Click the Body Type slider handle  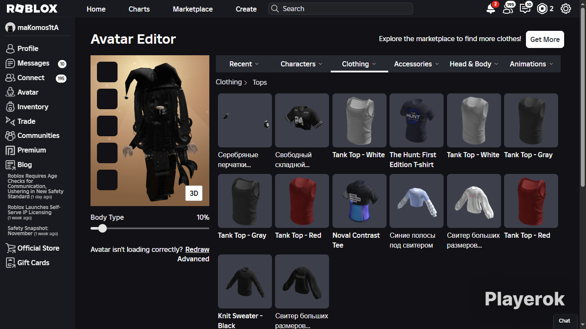pos(102,228)
